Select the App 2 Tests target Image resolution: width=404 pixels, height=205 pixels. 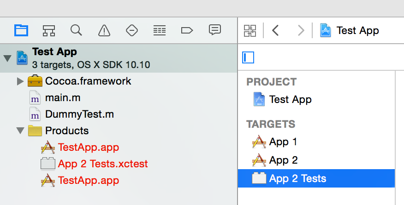point(316,178)
